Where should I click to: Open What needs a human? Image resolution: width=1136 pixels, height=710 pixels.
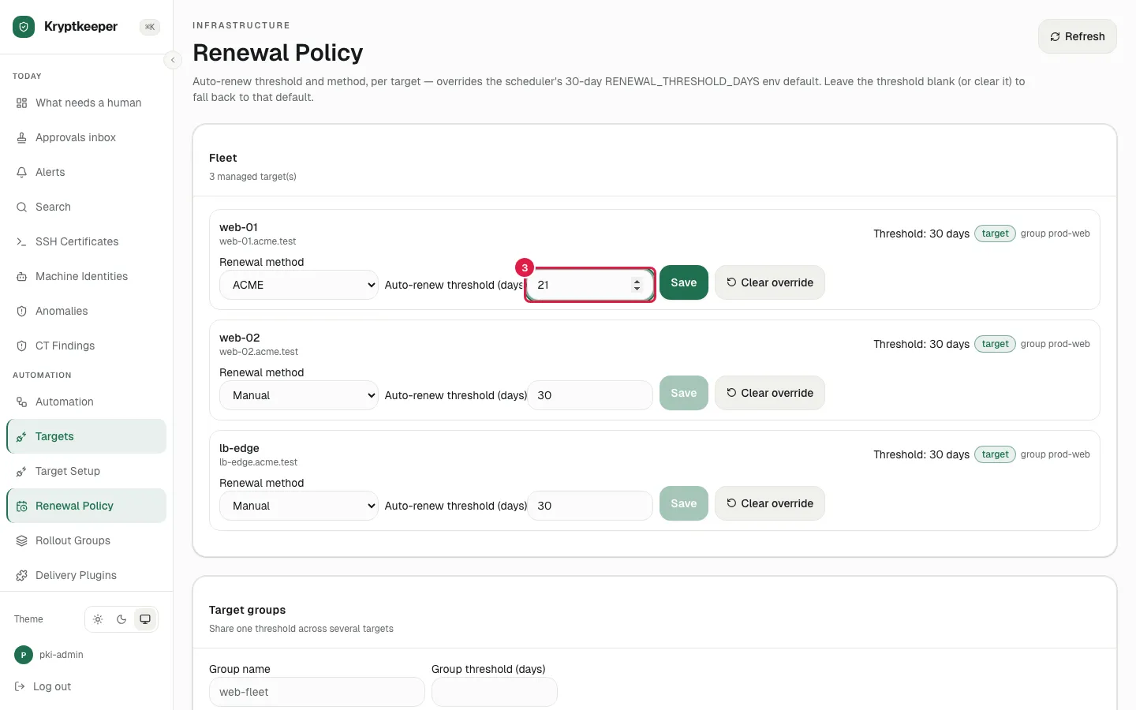tap(87, 103)
